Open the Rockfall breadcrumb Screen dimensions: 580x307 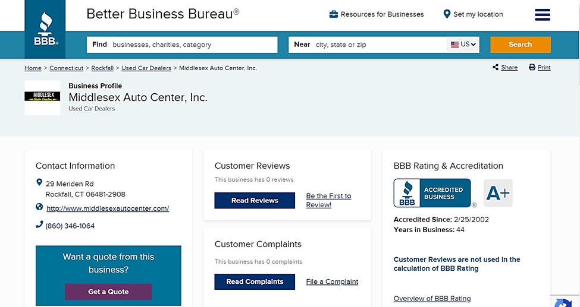(102, 68)
